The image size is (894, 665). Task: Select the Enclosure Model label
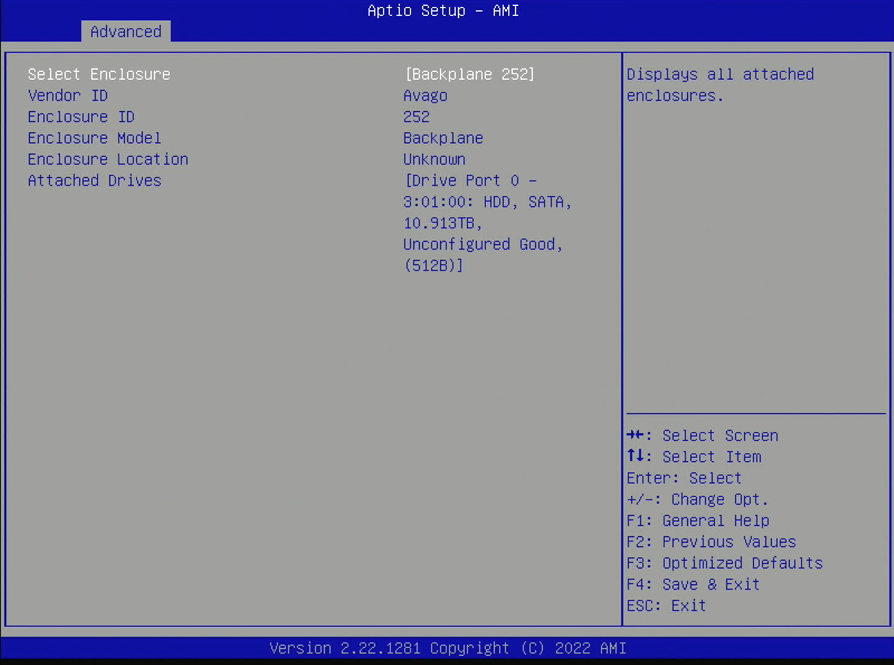pyautogui.click(x=94, y=137)
